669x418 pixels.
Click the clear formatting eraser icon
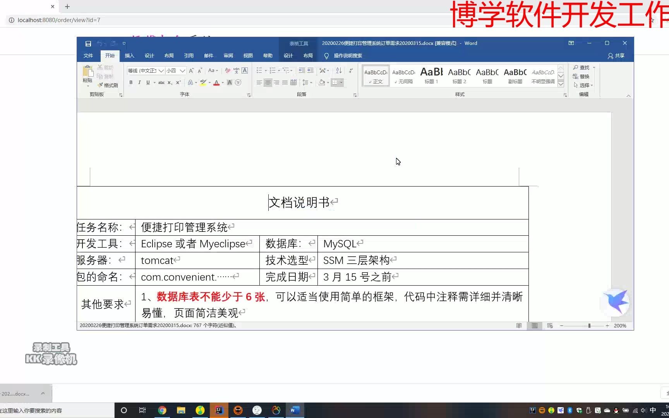click(228, 71)
